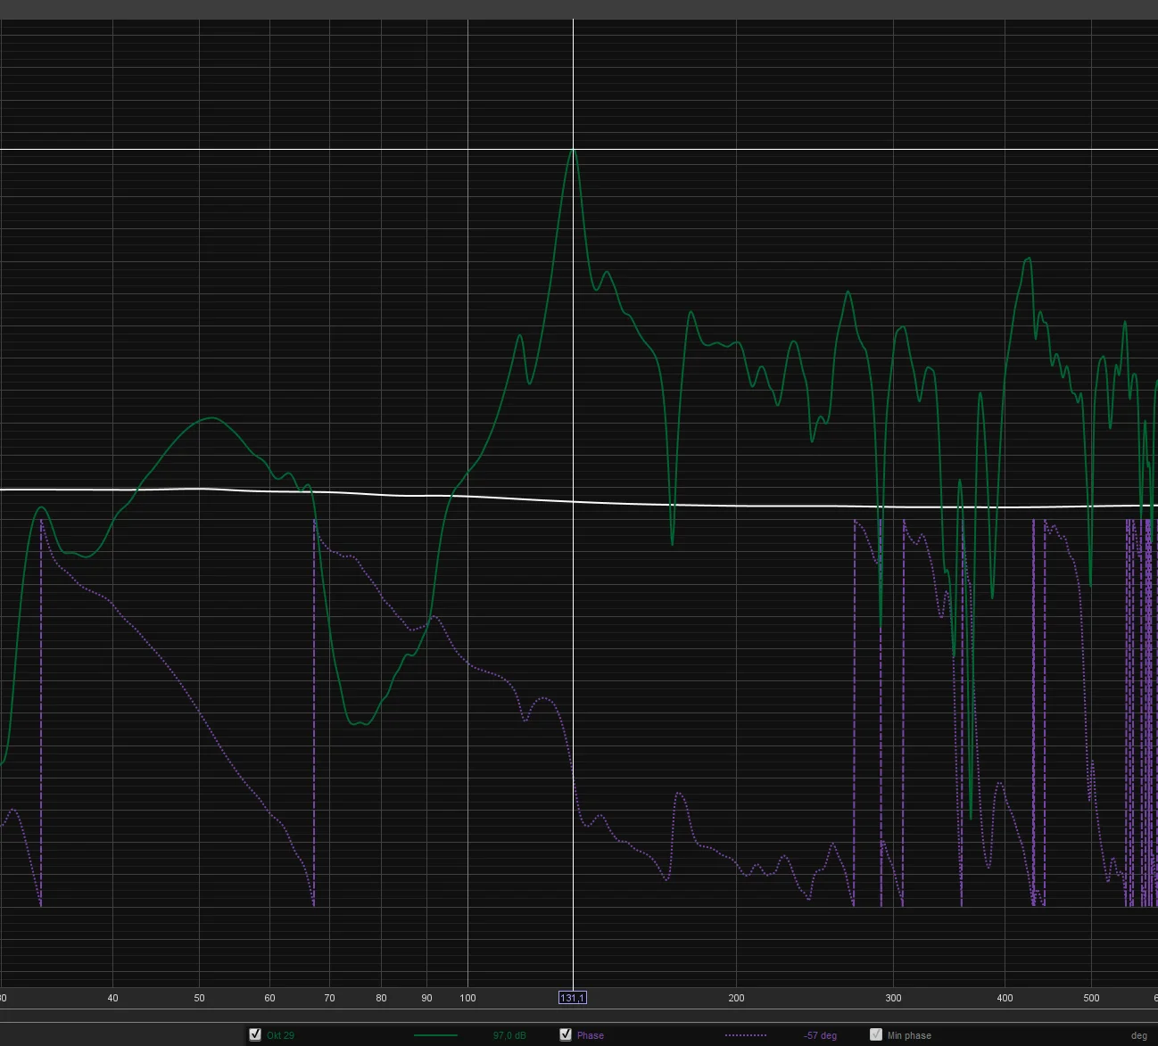This screenshot has width=1158, height=1046.
Task: Click the 131,1 cursor frequency box
Action: pyautogui.click(x=573, y=998)
